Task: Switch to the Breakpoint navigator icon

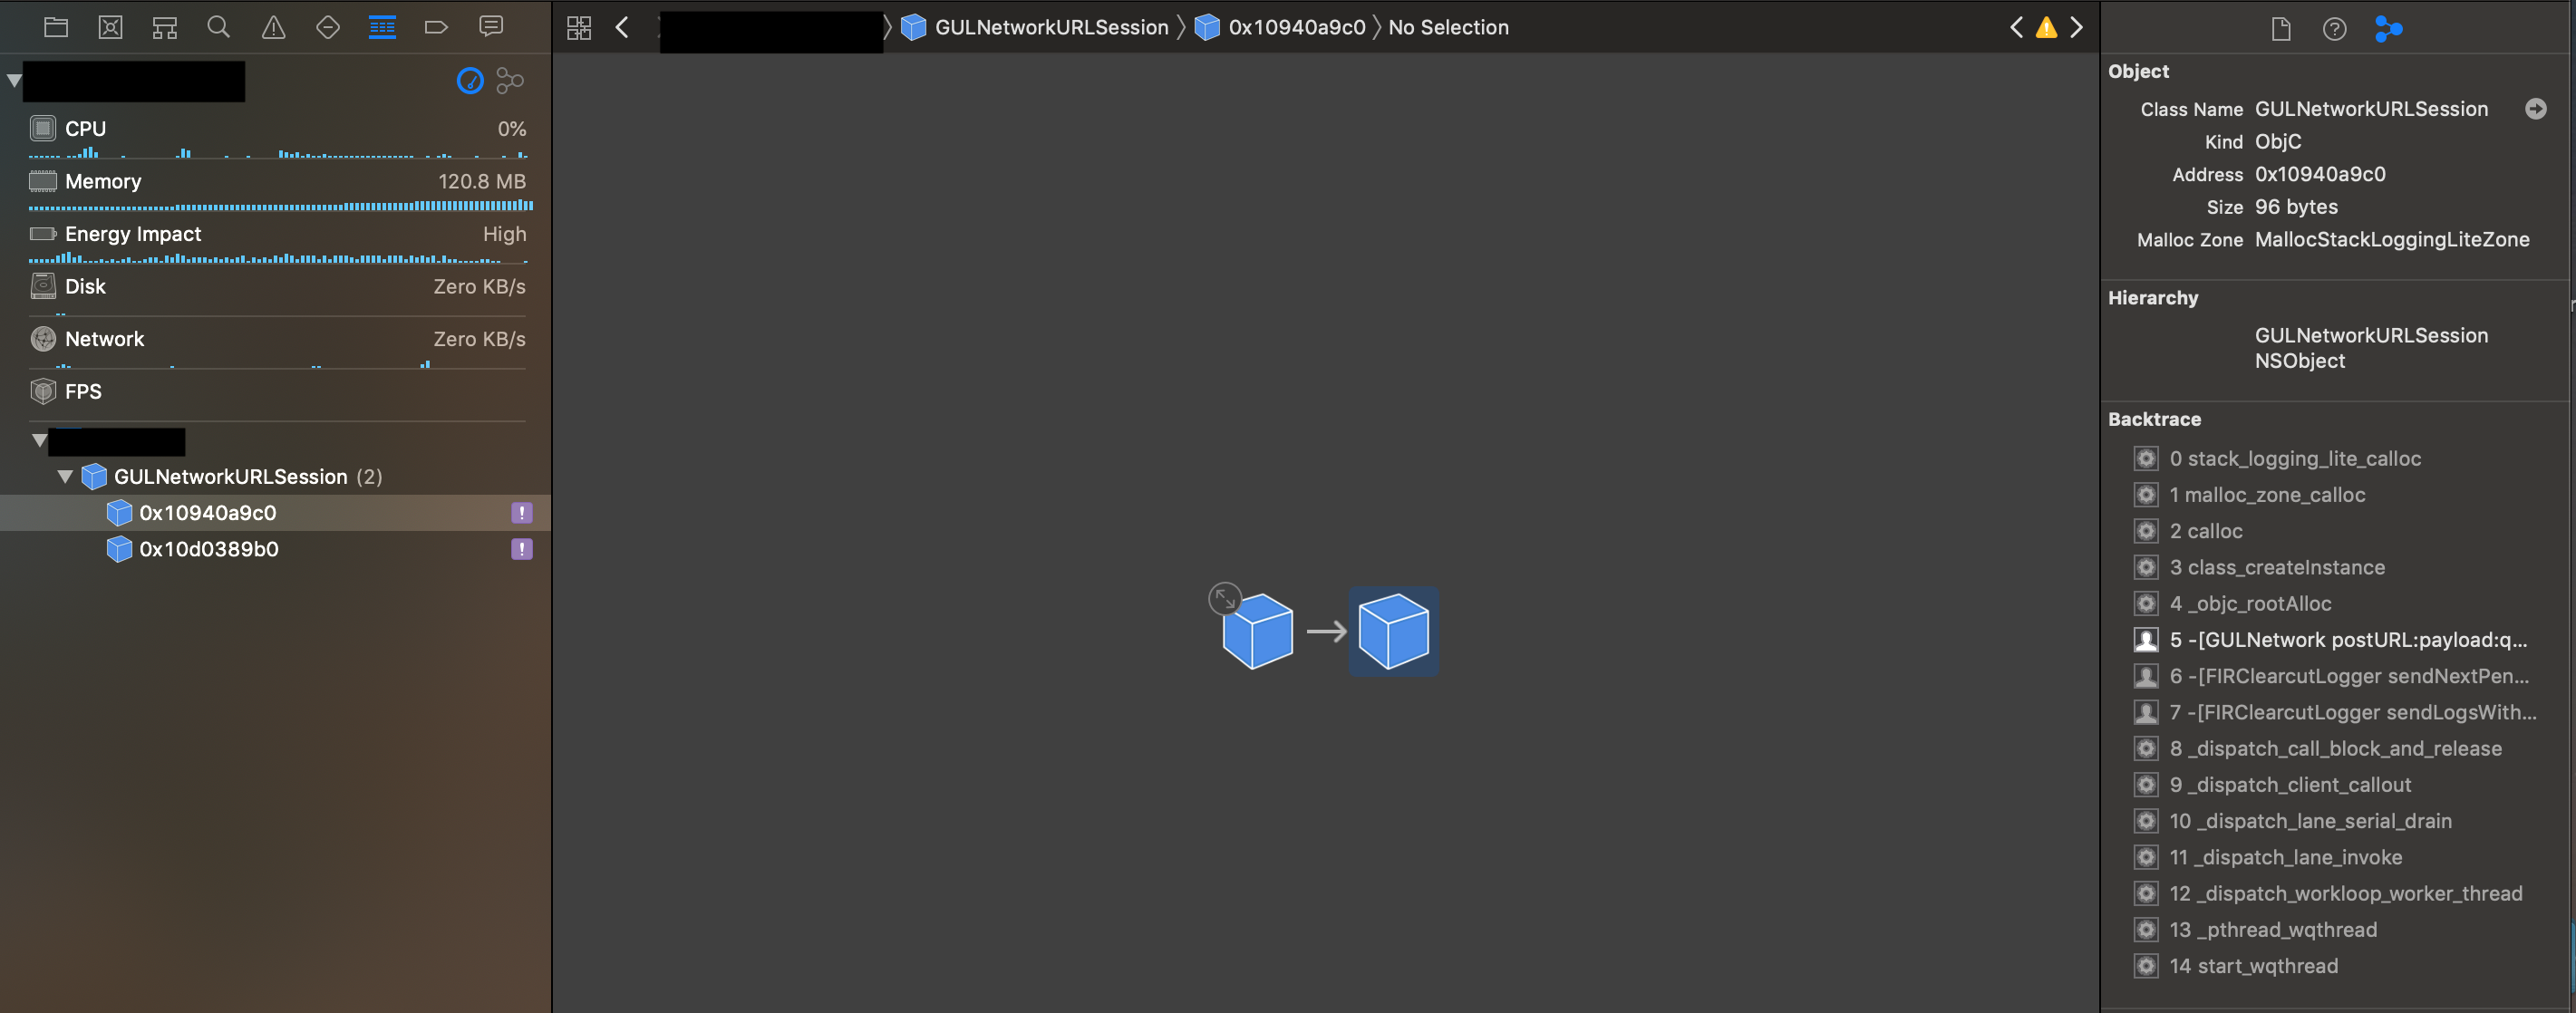Action: click(x=436, y=27)
